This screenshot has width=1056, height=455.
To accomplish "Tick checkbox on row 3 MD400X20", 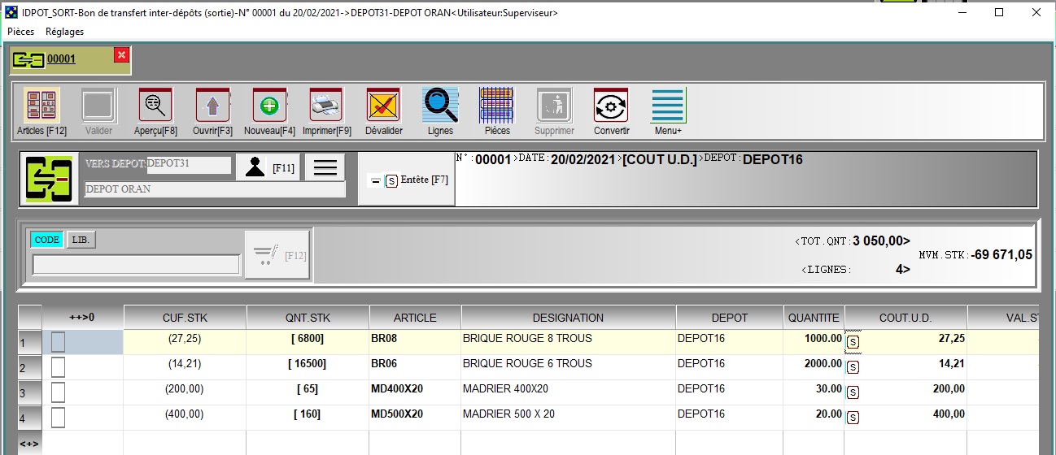I will [58, 393].
